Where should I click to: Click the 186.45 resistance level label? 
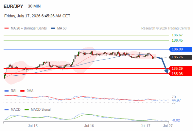[177, 40]
